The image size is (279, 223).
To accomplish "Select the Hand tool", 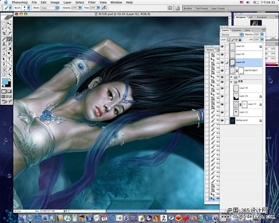I will [x=4, y=74].
